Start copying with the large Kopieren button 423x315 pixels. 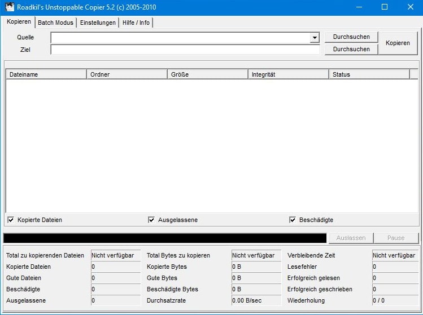pos(398,43)
